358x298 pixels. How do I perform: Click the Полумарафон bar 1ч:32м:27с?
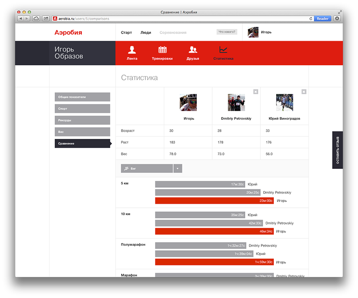200,246
